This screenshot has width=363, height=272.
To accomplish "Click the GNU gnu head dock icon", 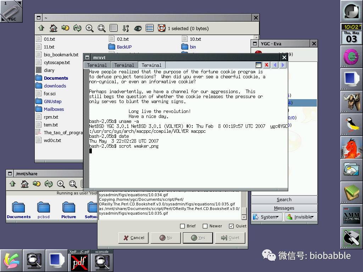I will (x=351, y=102).
